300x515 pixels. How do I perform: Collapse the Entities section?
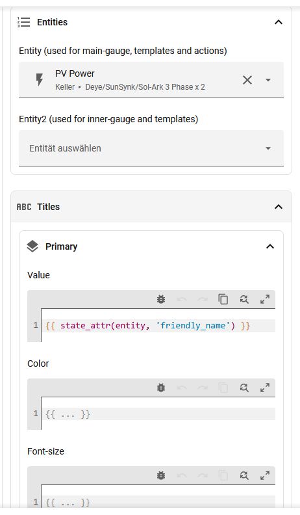point(279,22)
